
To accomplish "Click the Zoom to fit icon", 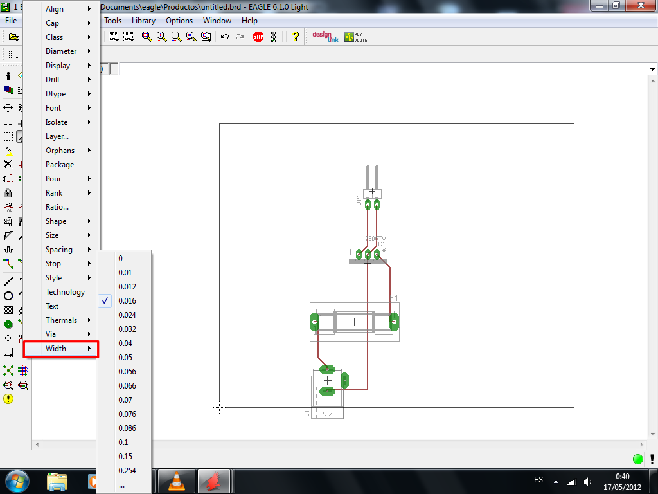I will click(x=147, y=37).
